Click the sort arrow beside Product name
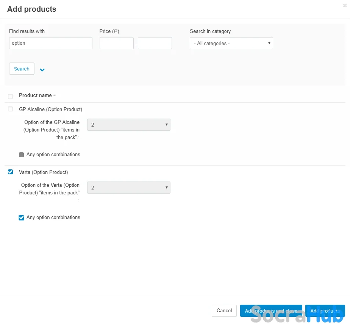This screenshot has height=324, width=350. pyautogui.click(x=55, y=95)
